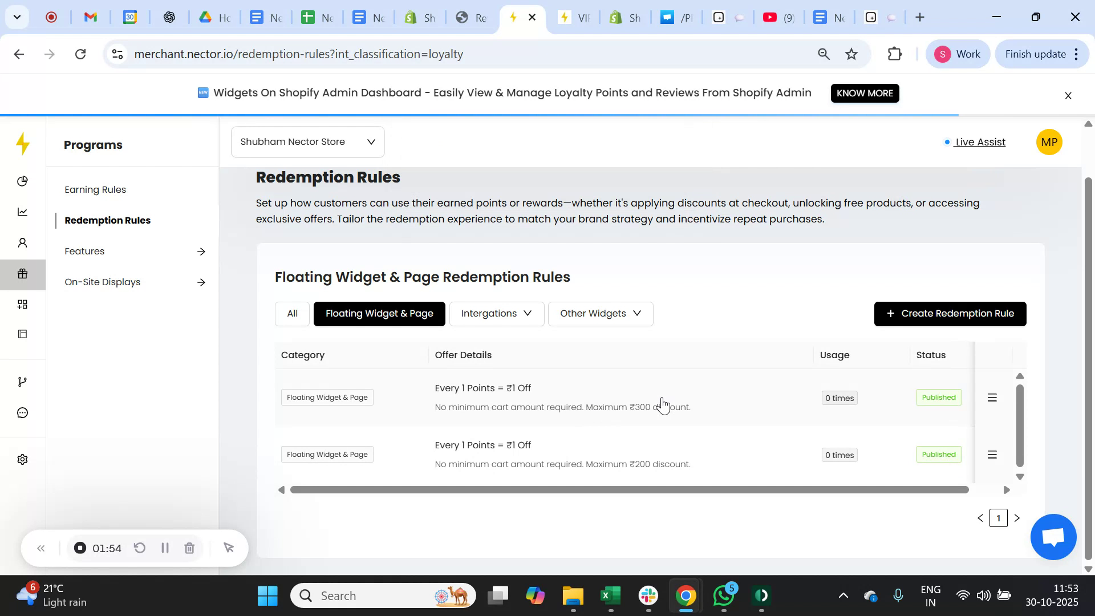Open the customers person sidebar icon
The width and height of the screenshot is (1095, 616).
click(x=22, y=243)
